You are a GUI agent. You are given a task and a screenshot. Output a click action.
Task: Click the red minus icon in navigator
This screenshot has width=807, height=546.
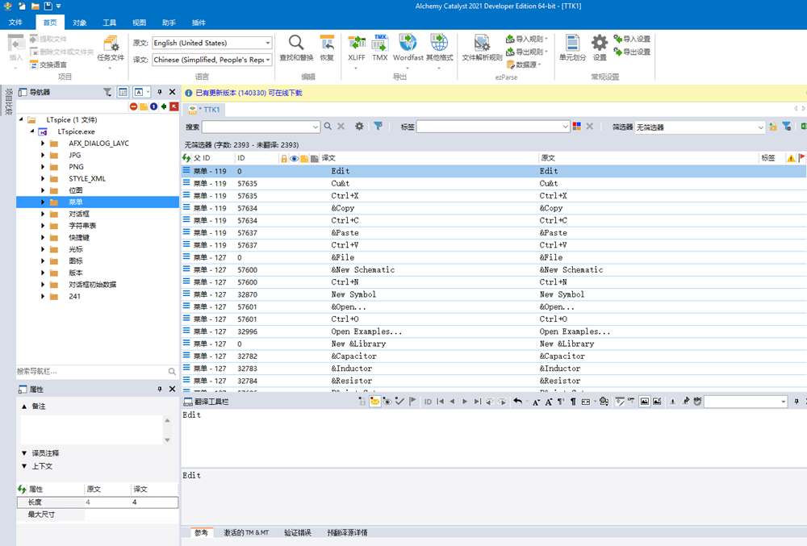[134, 106]
